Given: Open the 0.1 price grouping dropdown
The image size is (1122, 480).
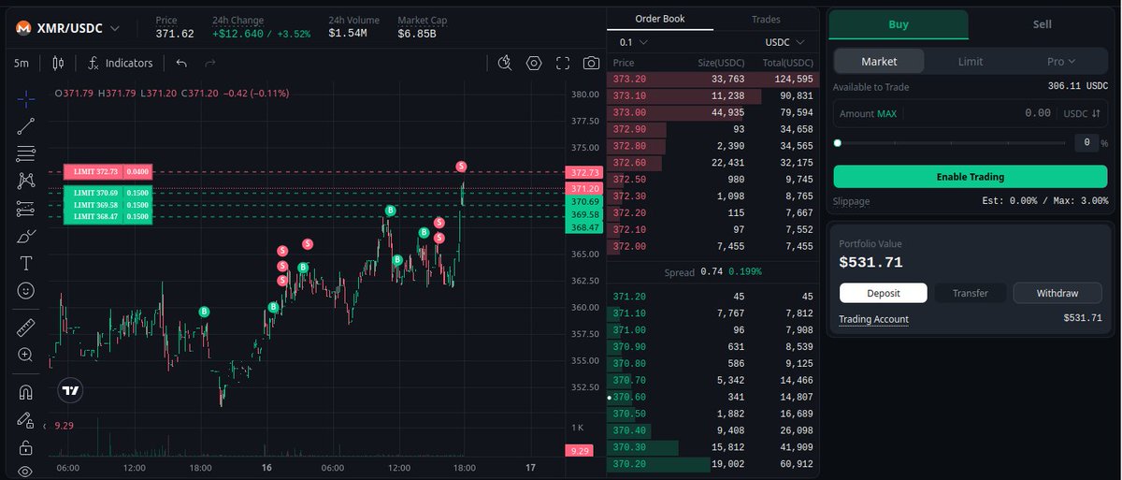Looking at the screenshot, I should 633,42.
